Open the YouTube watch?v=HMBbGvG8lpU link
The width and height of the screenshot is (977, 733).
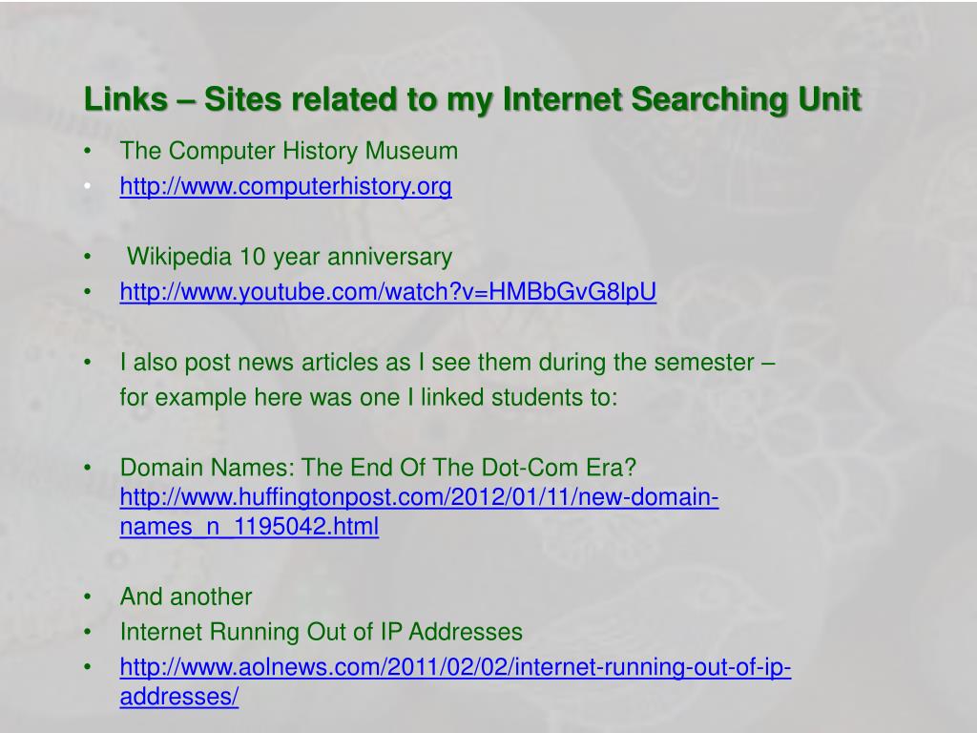point(387,292)
